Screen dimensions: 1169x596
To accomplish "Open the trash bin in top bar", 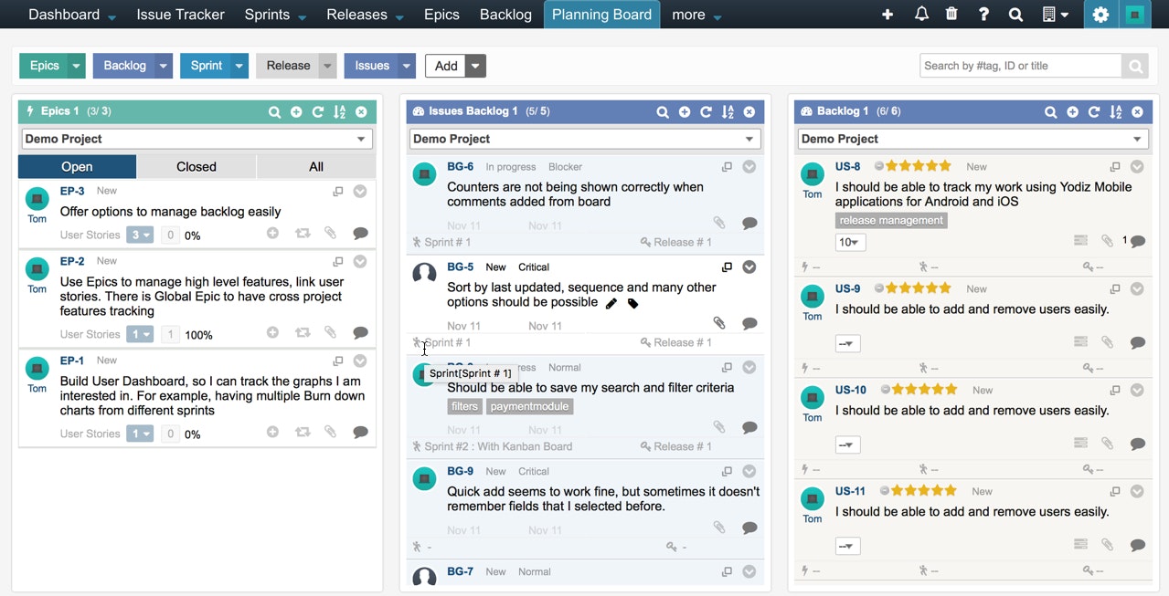I will pyautogui.click(x=951, y=14).
